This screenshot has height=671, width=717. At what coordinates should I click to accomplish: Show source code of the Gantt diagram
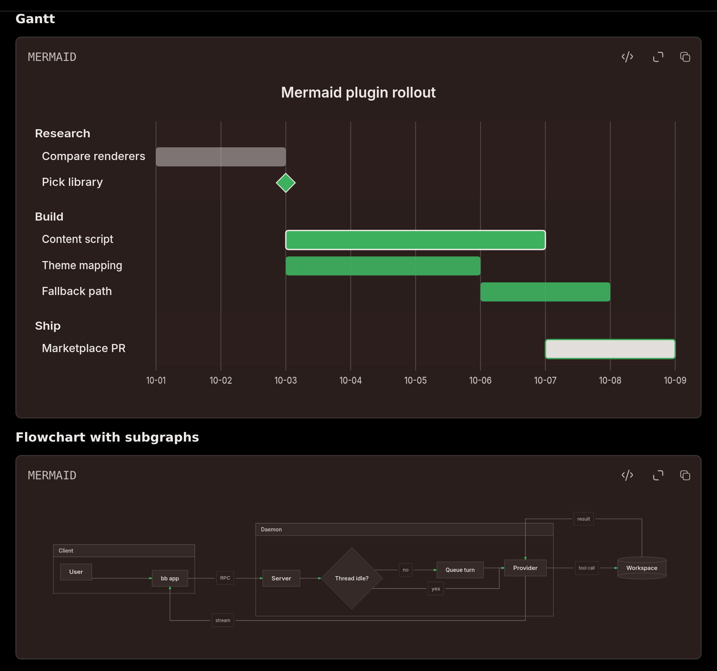pyautogui.click(x=627, y=57)
